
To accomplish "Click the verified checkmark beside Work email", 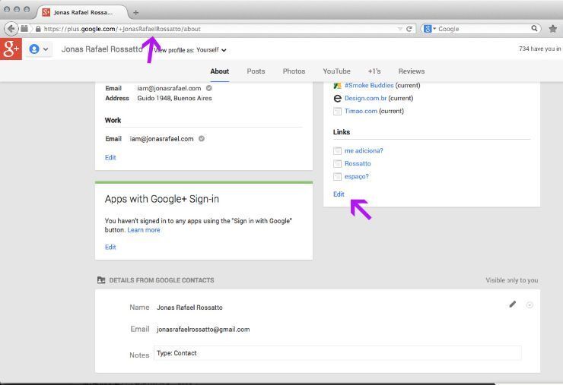I will [x=202, y=139].
